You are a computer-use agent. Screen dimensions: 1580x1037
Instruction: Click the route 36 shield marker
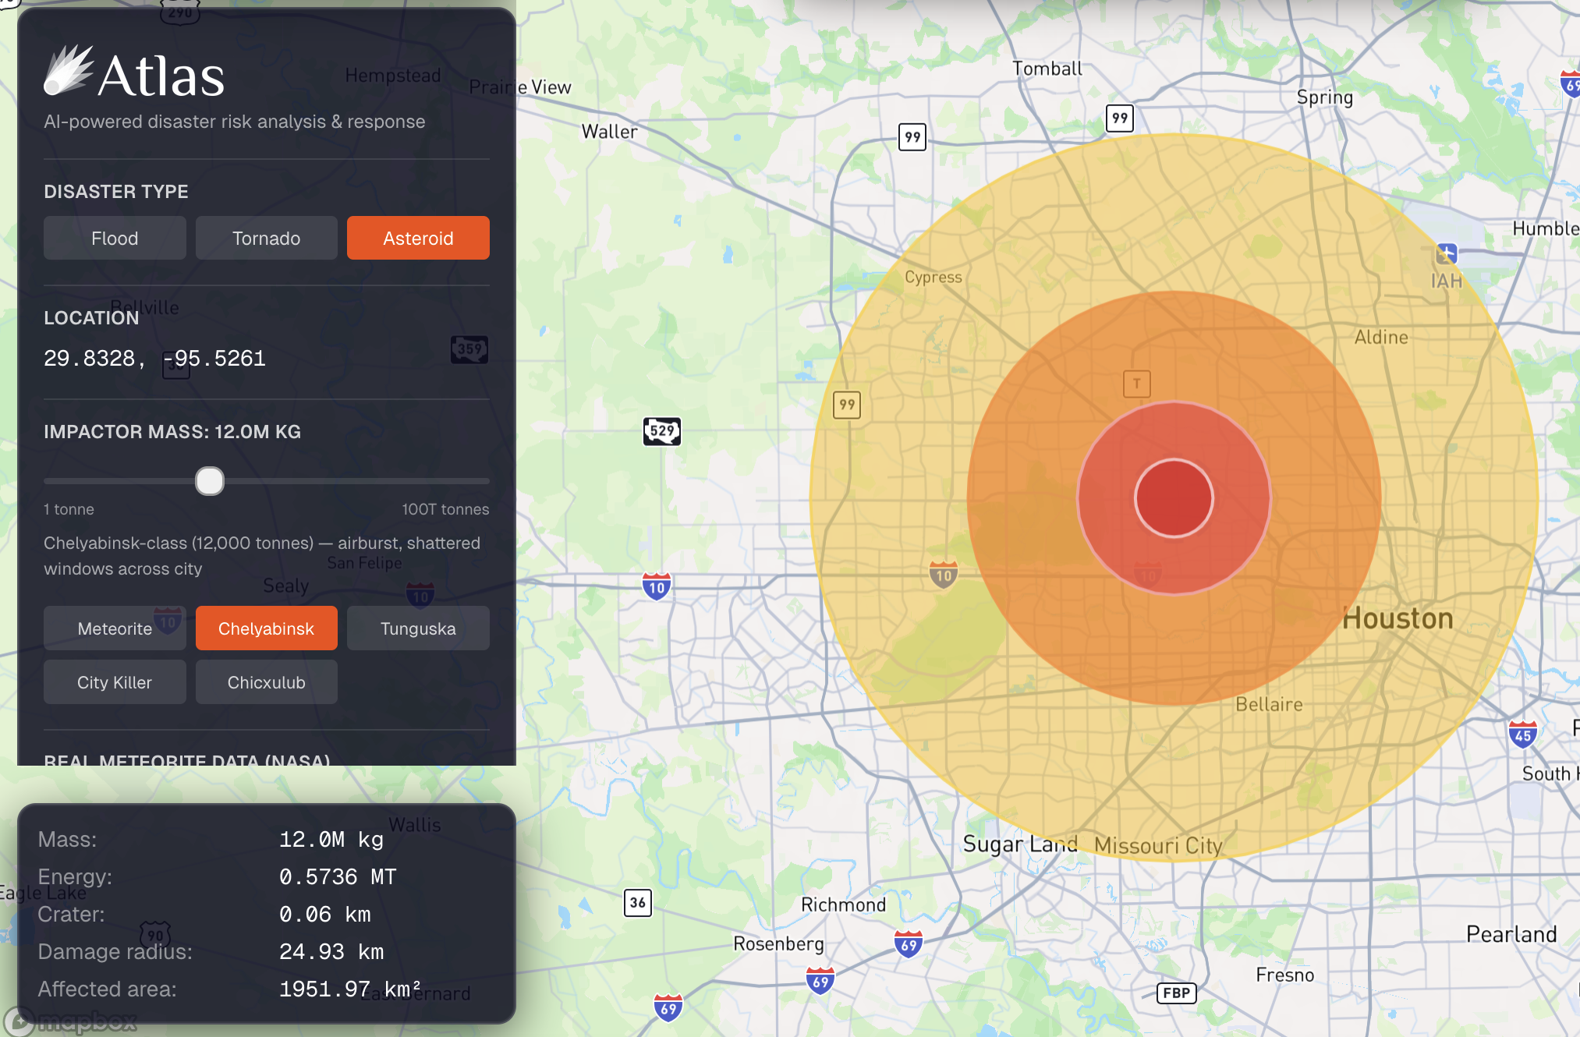637,903
